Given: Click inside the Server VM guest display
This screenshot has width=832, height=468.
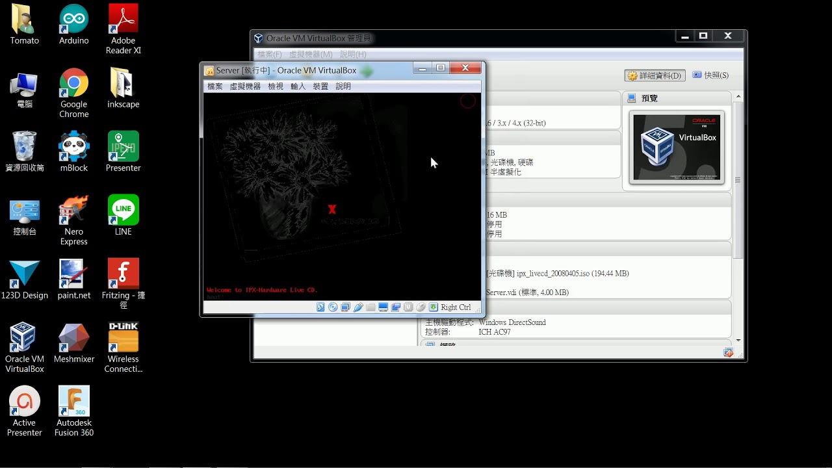Looking at the screenshot, I should [342, 195].
